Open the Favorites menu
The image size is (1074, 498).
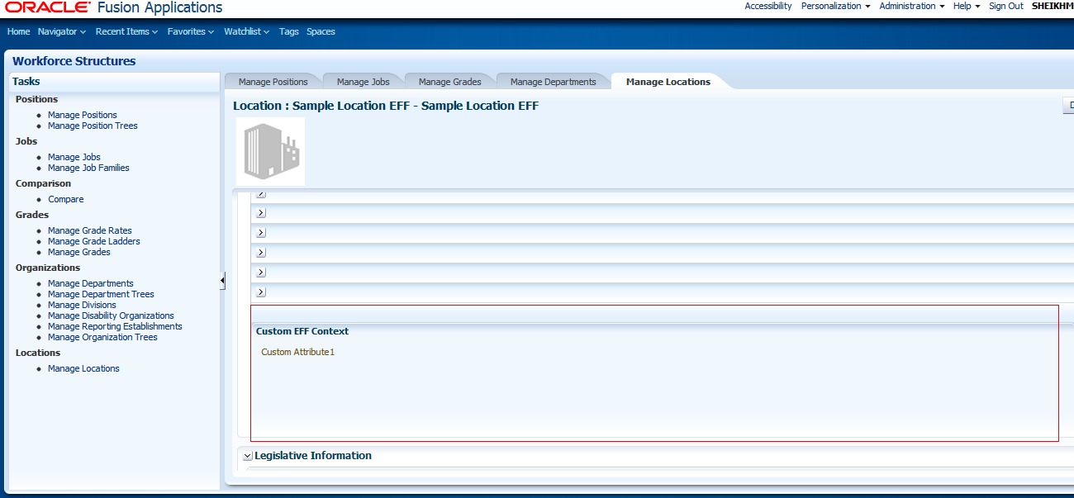pyautogui.click(x=188, y=31)
